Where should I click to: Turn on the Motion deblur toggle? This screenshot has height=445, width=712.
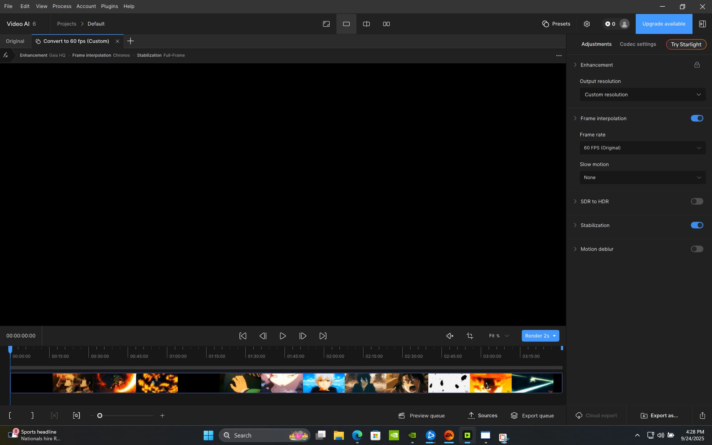(x=697, y=249)
